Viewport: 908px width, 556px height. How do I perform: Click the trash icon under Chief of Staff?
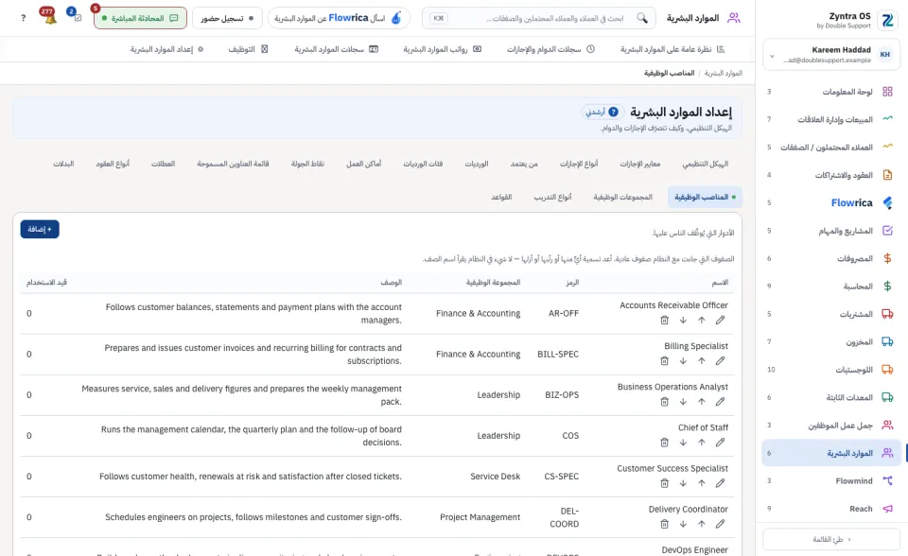tap(664, 443)
